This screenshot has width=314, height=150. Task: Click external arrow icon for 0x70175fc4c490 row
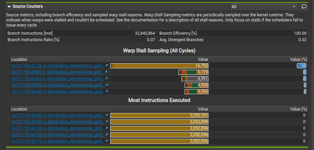point(106,115)
